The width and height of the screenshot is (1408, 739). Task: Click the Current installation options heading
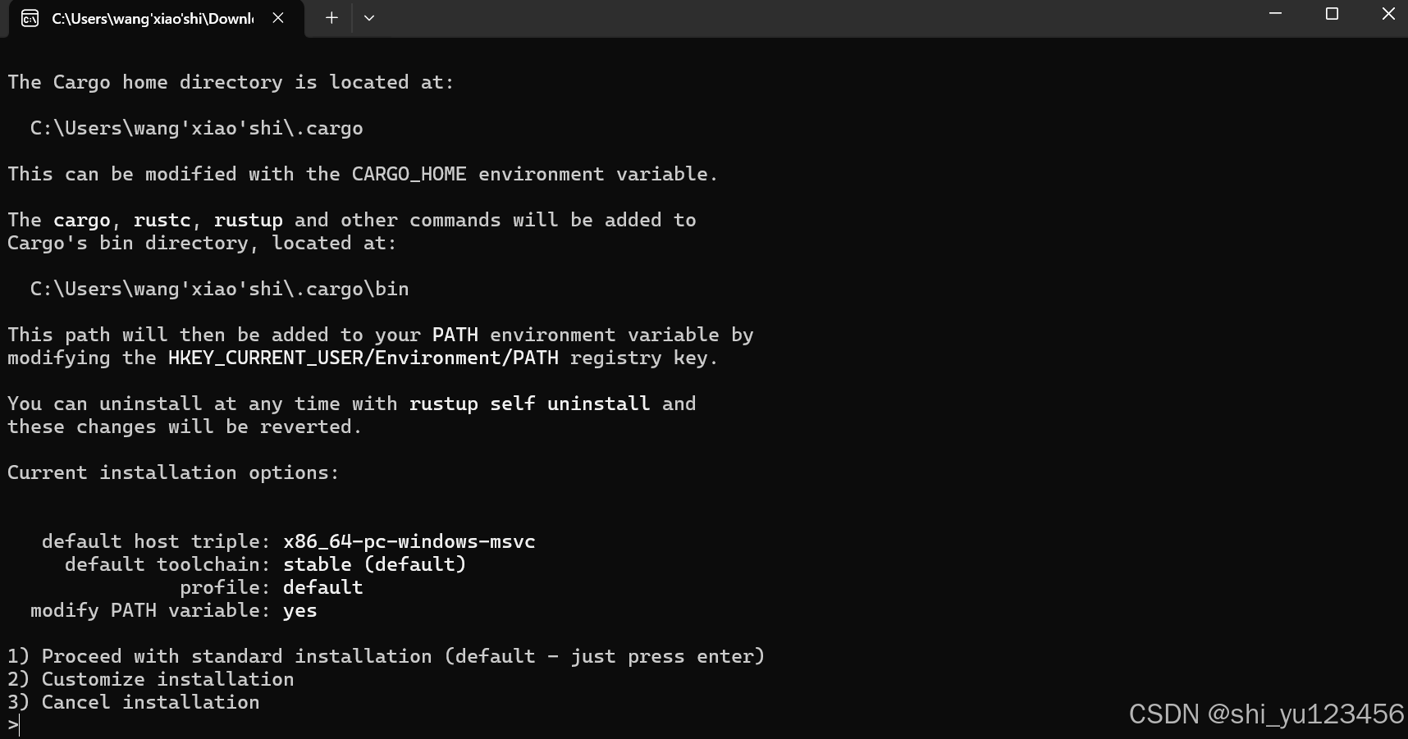[172, 472]
